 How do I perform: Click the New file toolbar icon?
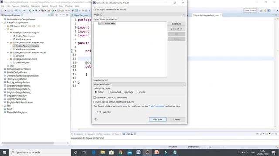click(3, 10)
